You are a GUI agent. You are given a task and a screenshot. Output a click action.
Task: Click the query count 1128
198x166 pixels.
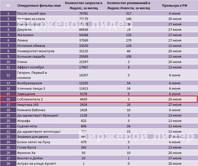[83, 115]
